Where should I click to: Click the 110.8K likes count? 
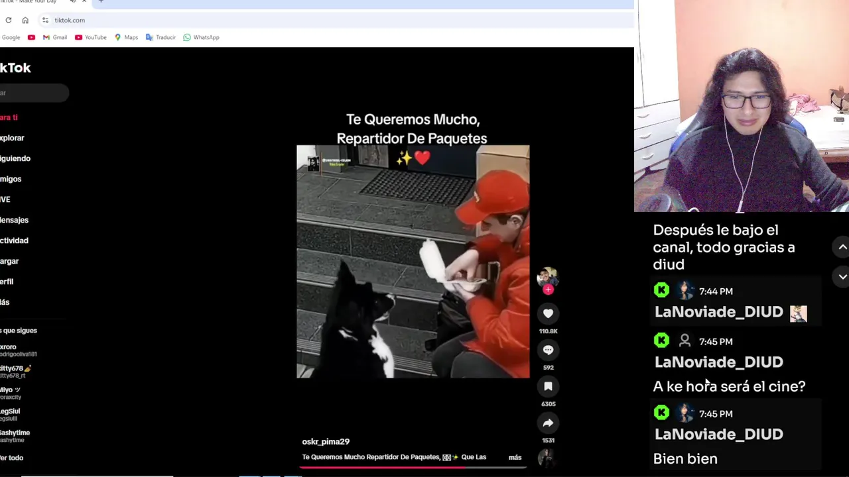548,331
